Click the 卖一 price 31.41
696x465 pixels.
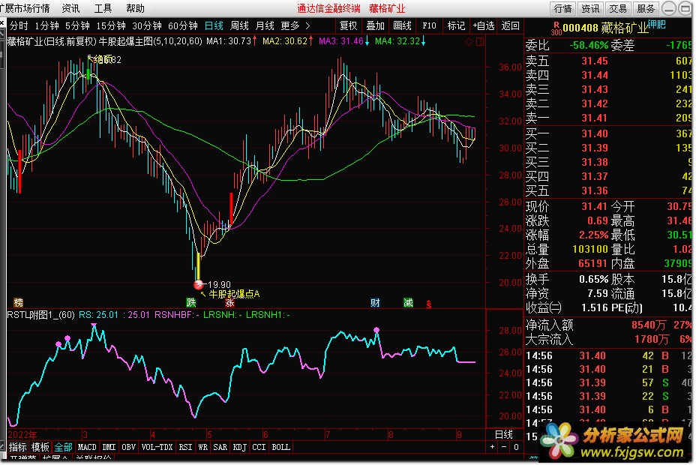tap(594, 118)
